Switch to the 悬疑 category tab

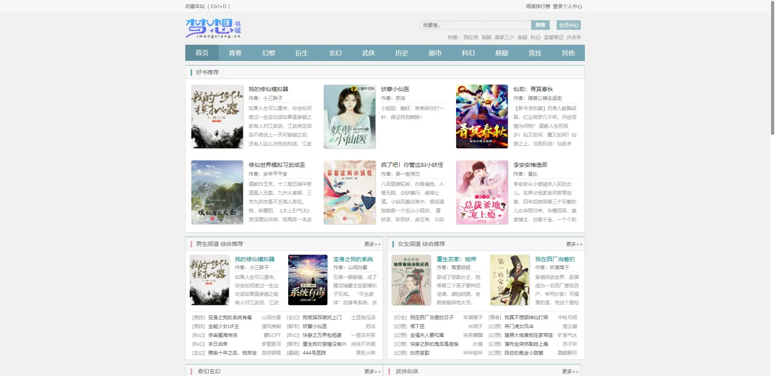(x=502, y=53)
